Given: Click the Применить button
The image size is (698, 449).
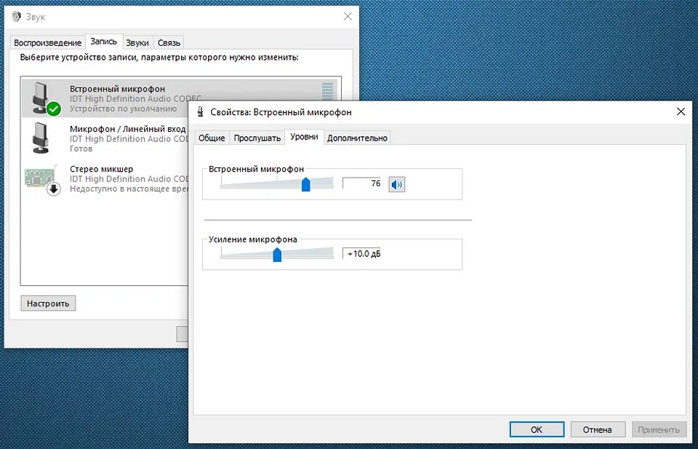Looking at the screenshot, I should pos(659,429).
